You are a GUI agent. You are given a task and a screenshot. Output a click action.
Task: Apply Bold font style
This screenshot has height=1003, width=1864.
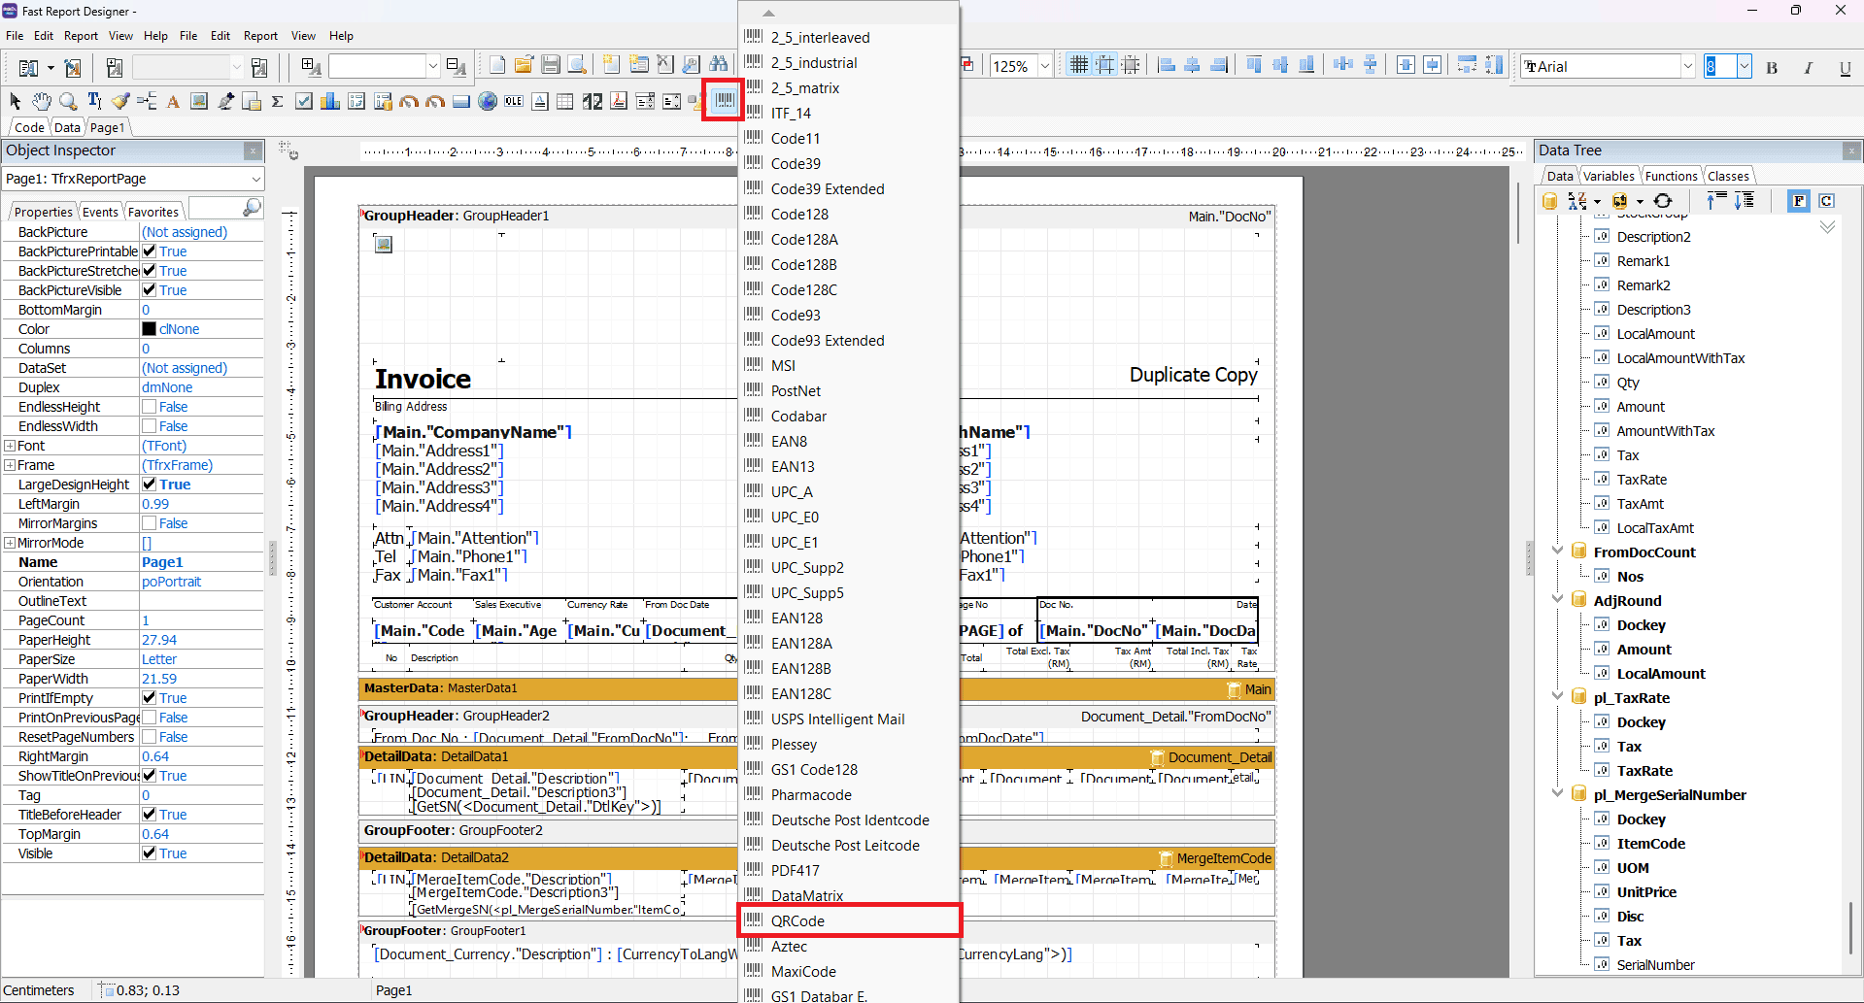click(x=1772, y=67)
